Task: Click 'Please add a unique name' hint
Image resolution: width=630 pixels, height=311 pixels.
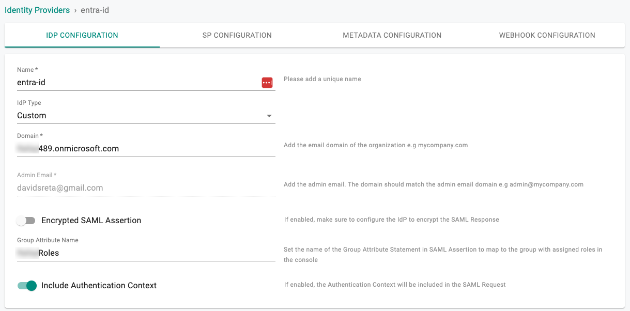Action: 322,79
